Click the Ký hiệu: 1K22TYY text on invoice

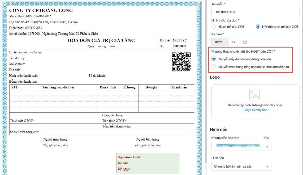click(173, 40)
